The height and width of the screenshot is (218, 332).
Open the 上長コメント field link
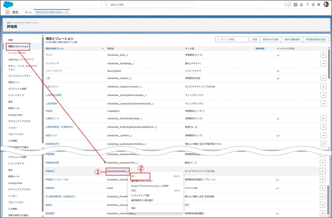(52, 86)
